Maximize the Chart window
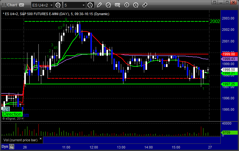This screenshot has width=239, height=151. tap(227, 2)
